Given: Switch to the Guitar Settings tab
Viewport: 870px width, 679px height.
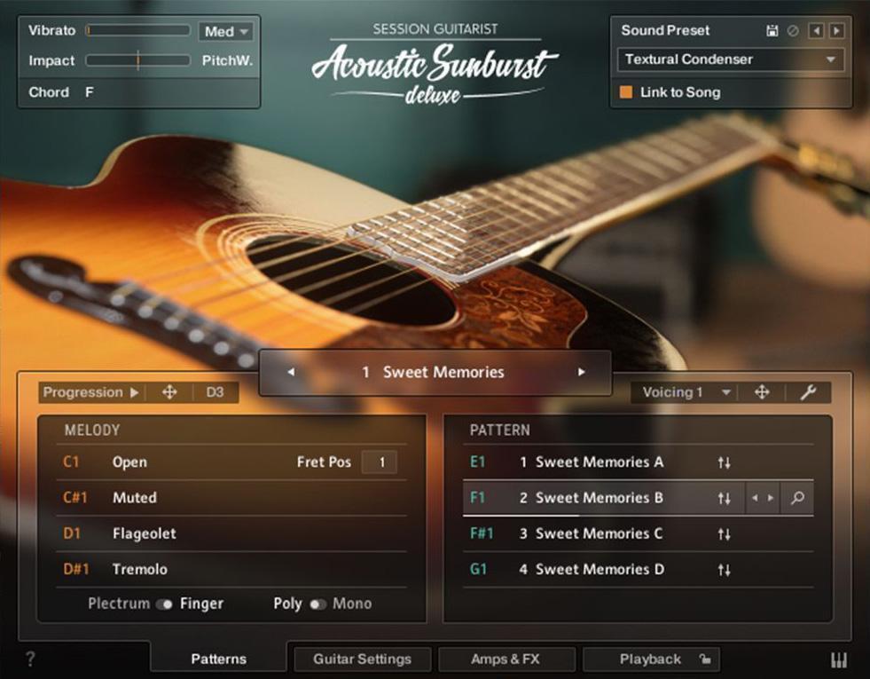Looking at the screenshot, I should pyautogui.click(x=362, y=659).
